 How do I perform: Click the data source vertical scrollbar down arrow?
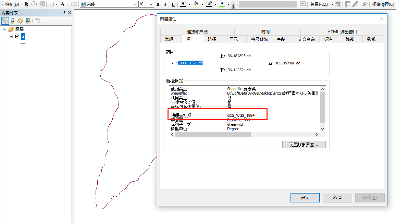tap(322, 129)
